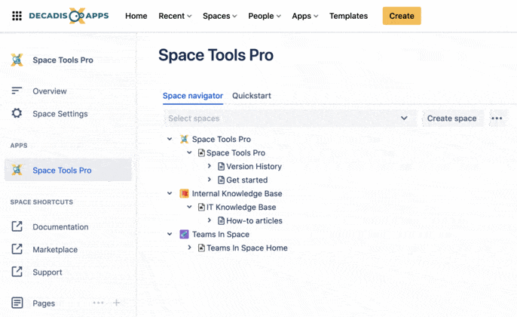Screen dimensions: 517x317
Task: Select Internal Knowledge Base in the tree
Action: 237,193
